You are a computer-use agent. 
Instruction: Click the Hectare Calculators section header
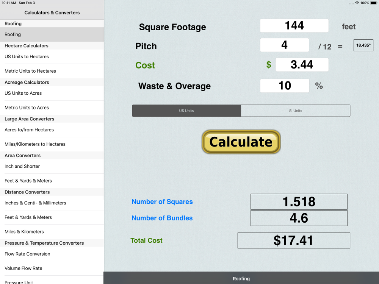click(x=52, y=46)
